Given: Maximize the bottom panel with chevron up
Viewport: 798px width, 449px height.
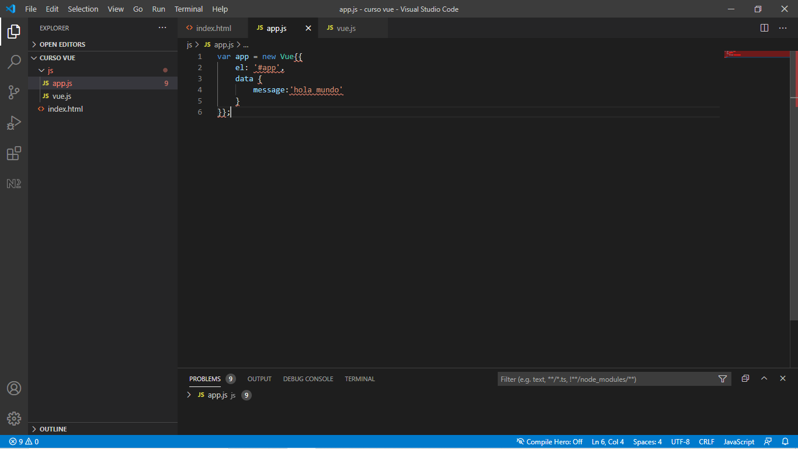Looking at the screenshot, I should 764,379.
